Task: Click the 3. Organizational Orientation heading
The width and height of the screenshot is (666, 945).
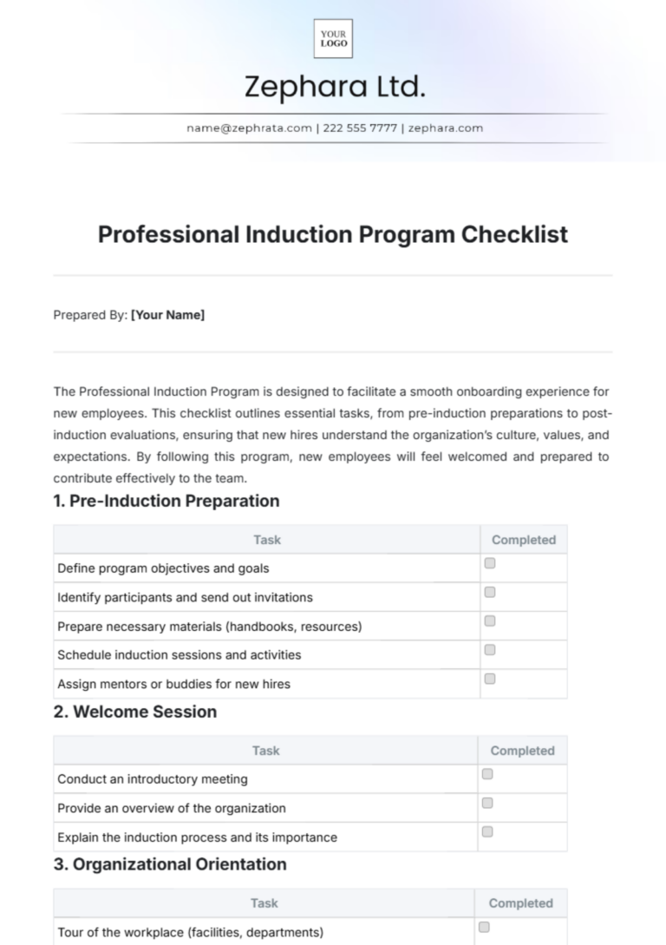Action: coord(170,864)
